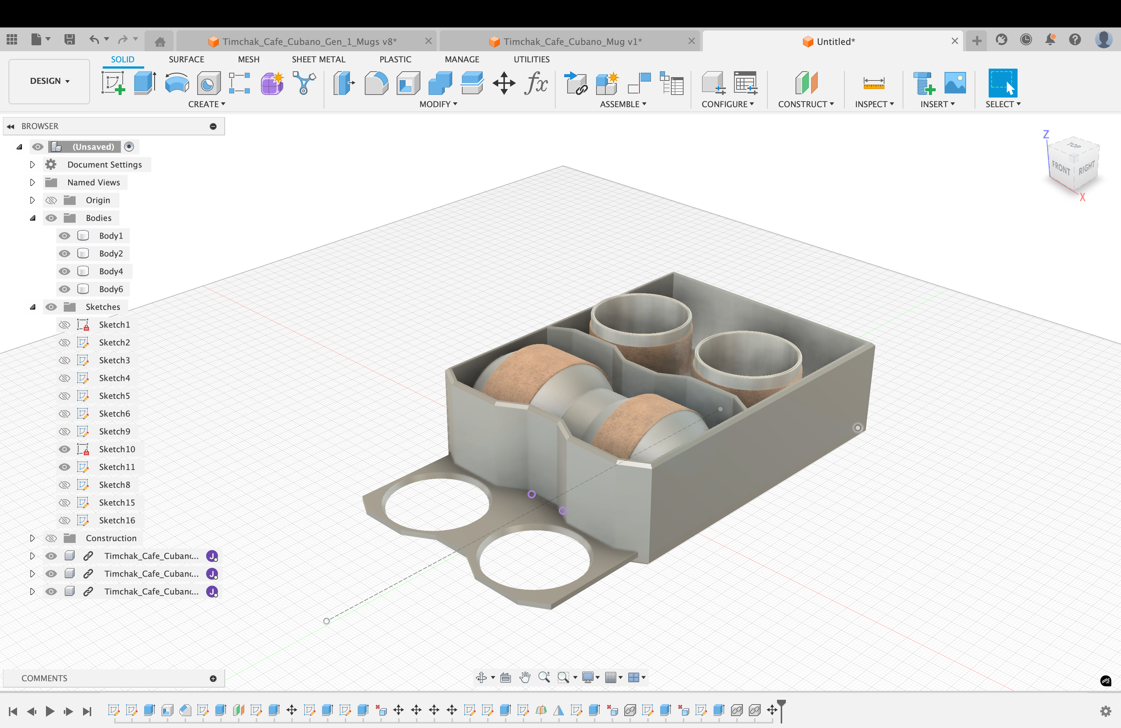Screen dimensions: 1121x728
Task: Select the Create Sketch tool
Action: [113, 83]
